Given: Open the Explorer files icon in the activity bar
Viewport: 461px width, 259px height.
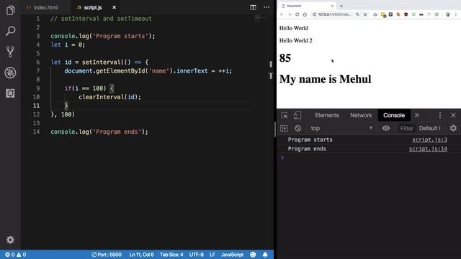Looking at the screenshot, I should [10, 10].
